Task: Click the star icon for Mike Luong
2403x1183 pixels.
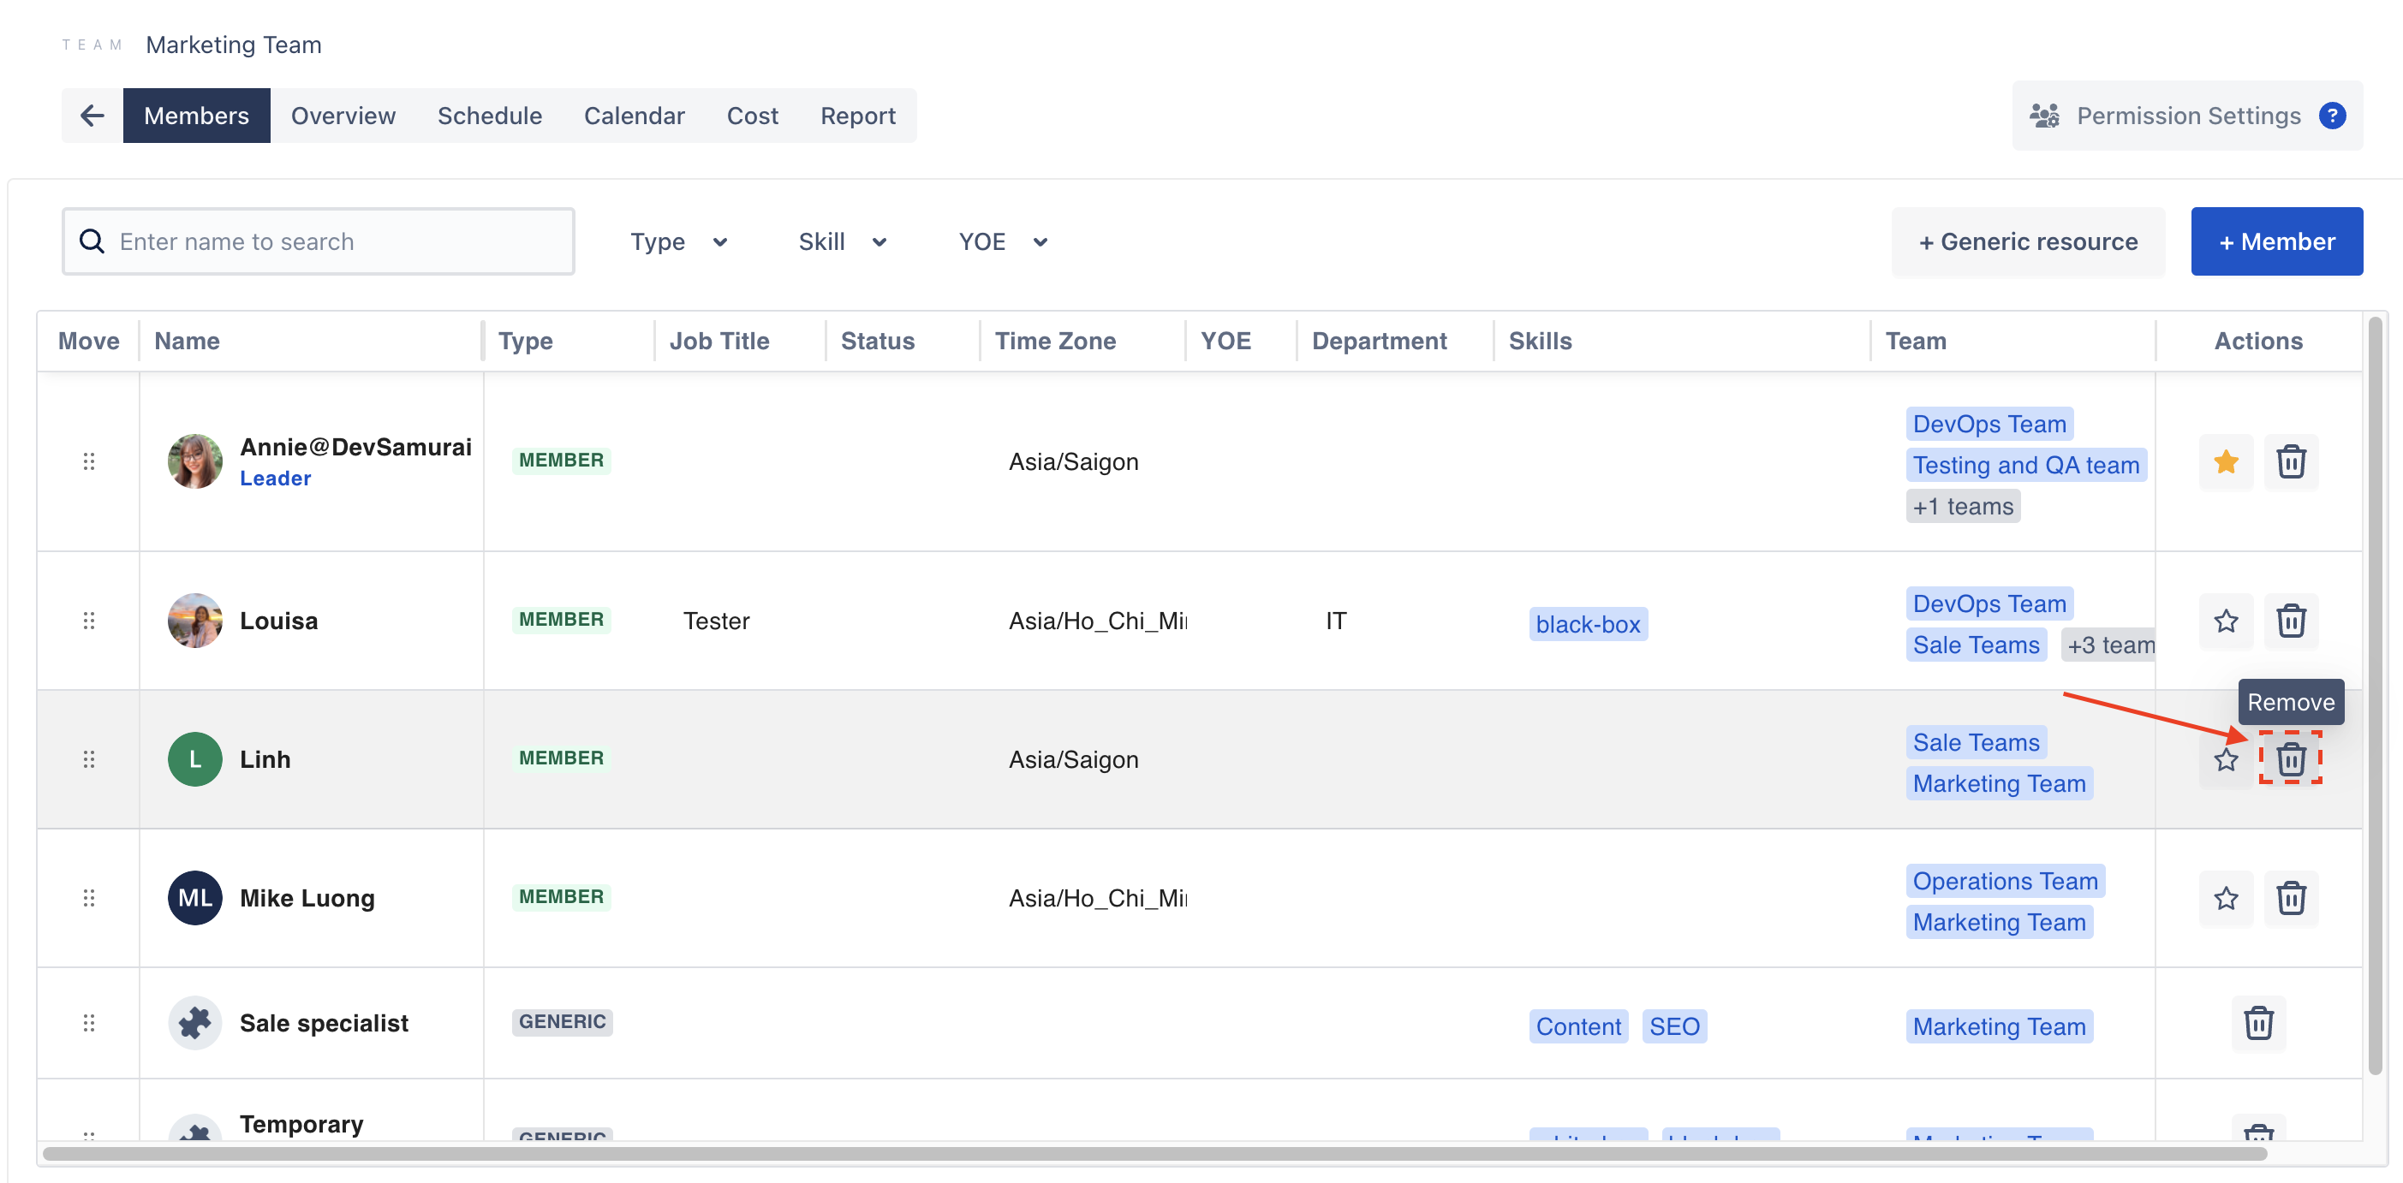Action: click(x=2227, y=898)
